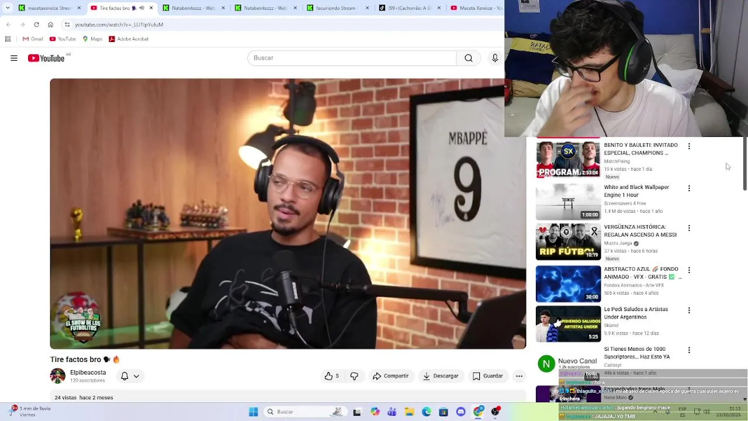Screen dimensions: 748x421
Task: View site information icon in address bar
Action: point(67,25)
